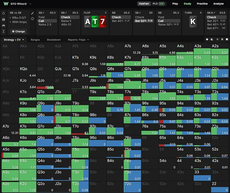Click the 97s hand cell
Image resolution: width=230 pixels, height=193 pixels.
coord(132,106)
